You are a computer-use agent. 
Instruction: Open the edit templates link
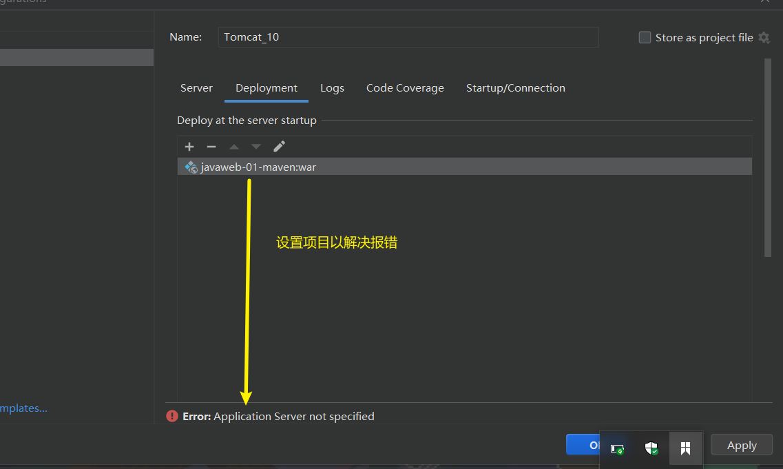pos(23,408)
